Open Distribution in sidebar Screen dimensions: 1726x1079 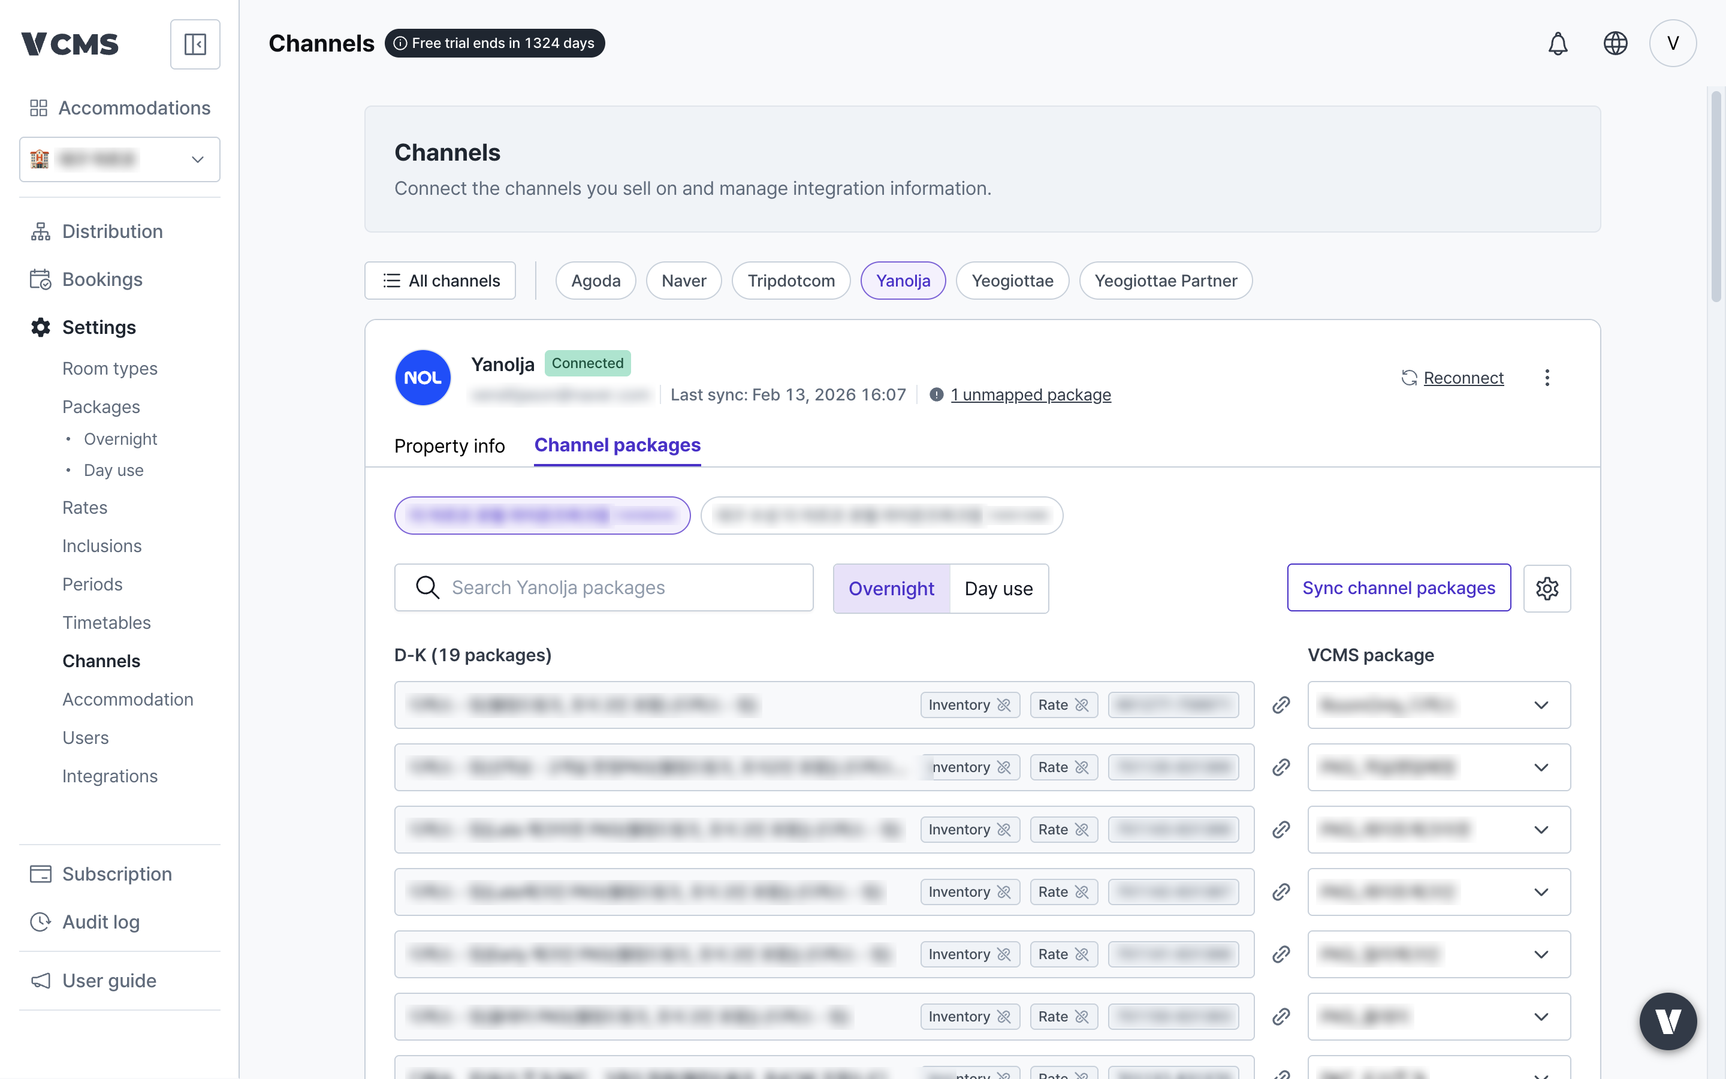coord(97,231)
